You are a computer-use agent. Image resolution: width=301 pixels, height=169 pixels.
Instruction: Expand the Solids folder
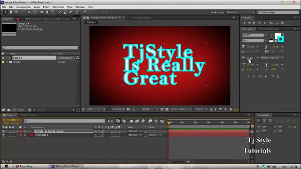pos(7,62)
